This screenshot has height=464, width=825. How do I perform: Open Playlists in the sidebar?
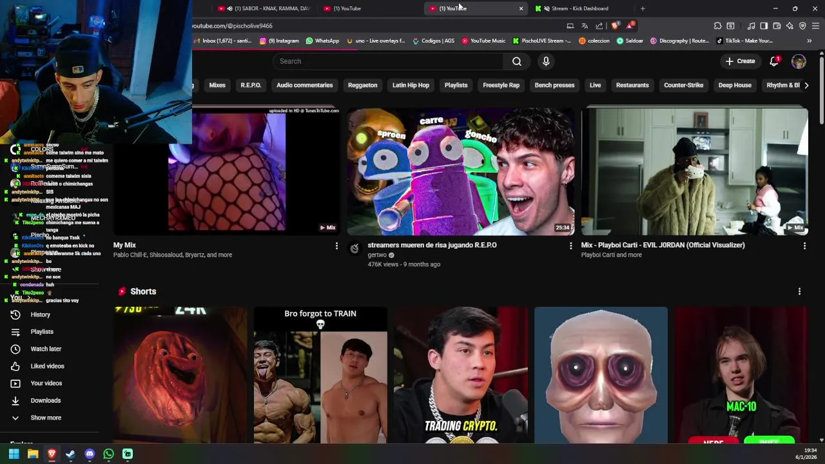[42, 332]
